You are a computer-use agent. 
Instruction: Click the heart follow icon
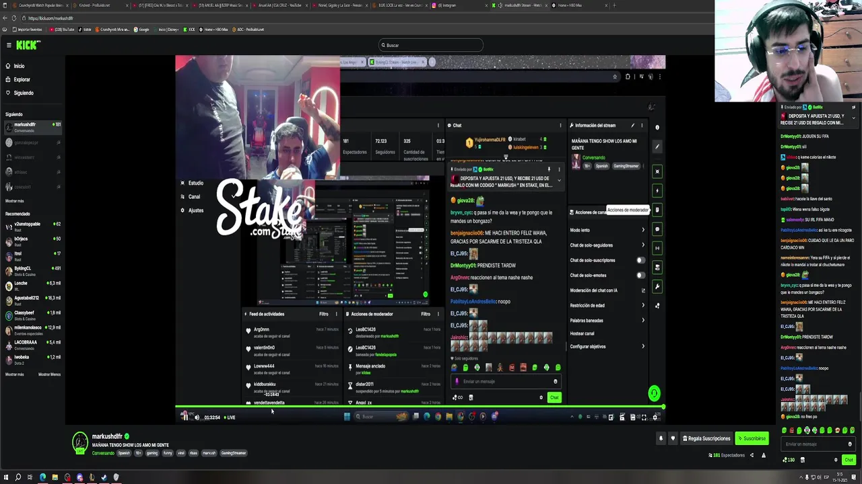[x=672, y=438]
